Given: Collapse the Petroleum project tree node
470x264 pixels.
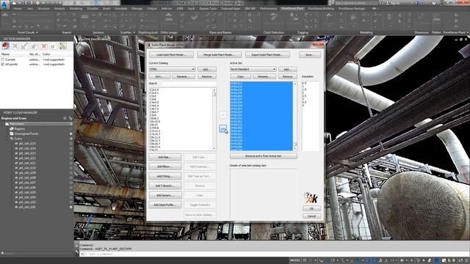Looking at the screenshot, I should click(x=3, y=124).
